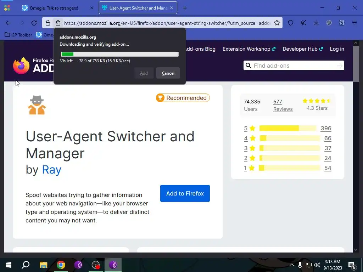
Task: Click the Add to Firefox button
Action: click(185, 193)
